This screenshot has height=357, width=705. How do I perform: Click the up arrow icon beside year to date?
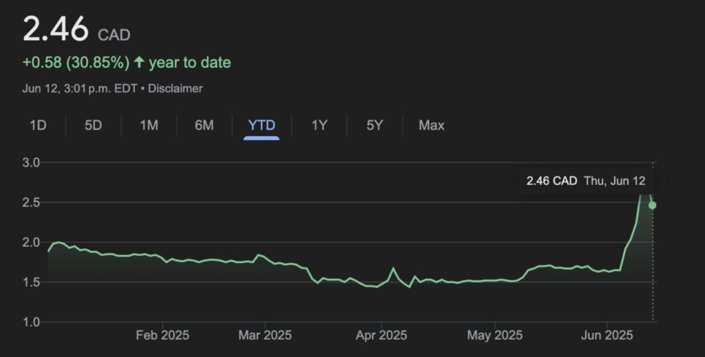tap(139, 62)
